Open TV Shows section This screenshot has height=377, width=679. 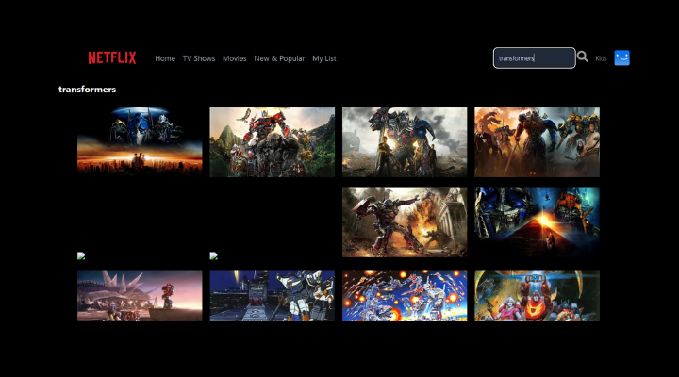(x=199, y=58)
